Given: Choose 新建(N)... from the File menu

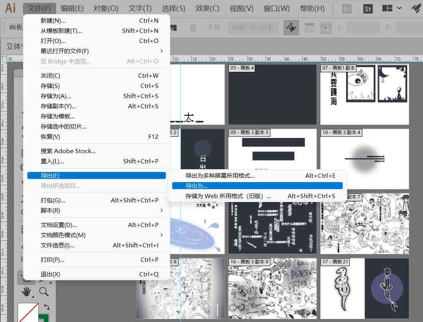Looking at the screenshot, I should point(97,20).
